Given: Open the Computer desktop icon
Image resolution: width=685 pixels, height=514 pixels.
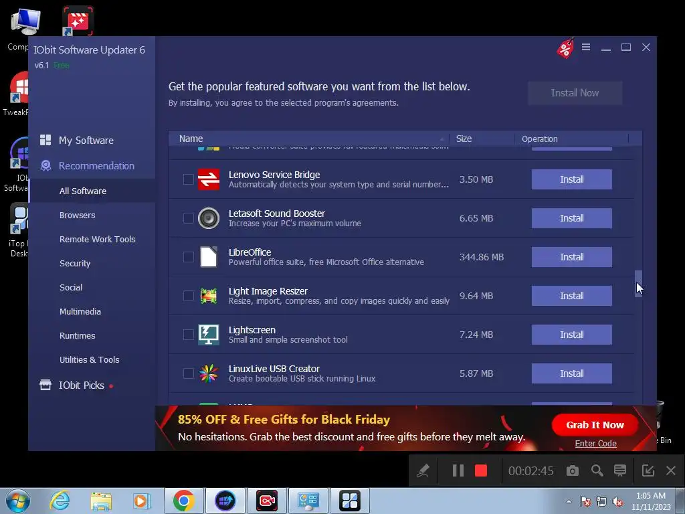Looking at the screenshot, I should click(x=25, y=29).
